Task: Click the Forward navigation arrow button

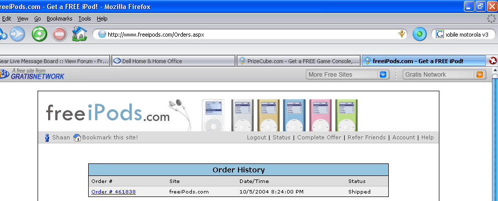Action: (x=18, y=34)
